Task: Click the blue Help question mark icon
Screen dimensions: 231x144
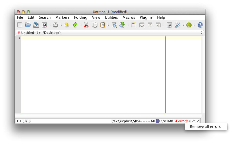Action: tap(200, 25)
